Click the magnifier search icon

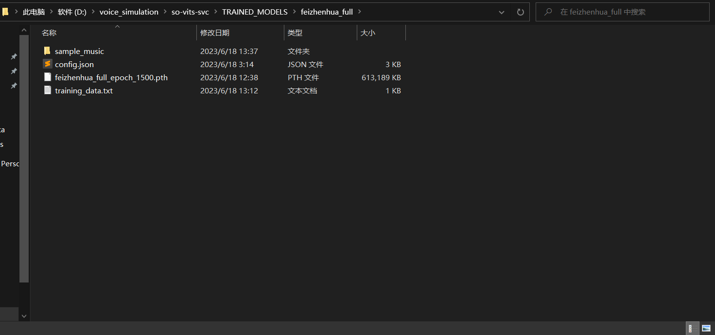pos(548,12)
